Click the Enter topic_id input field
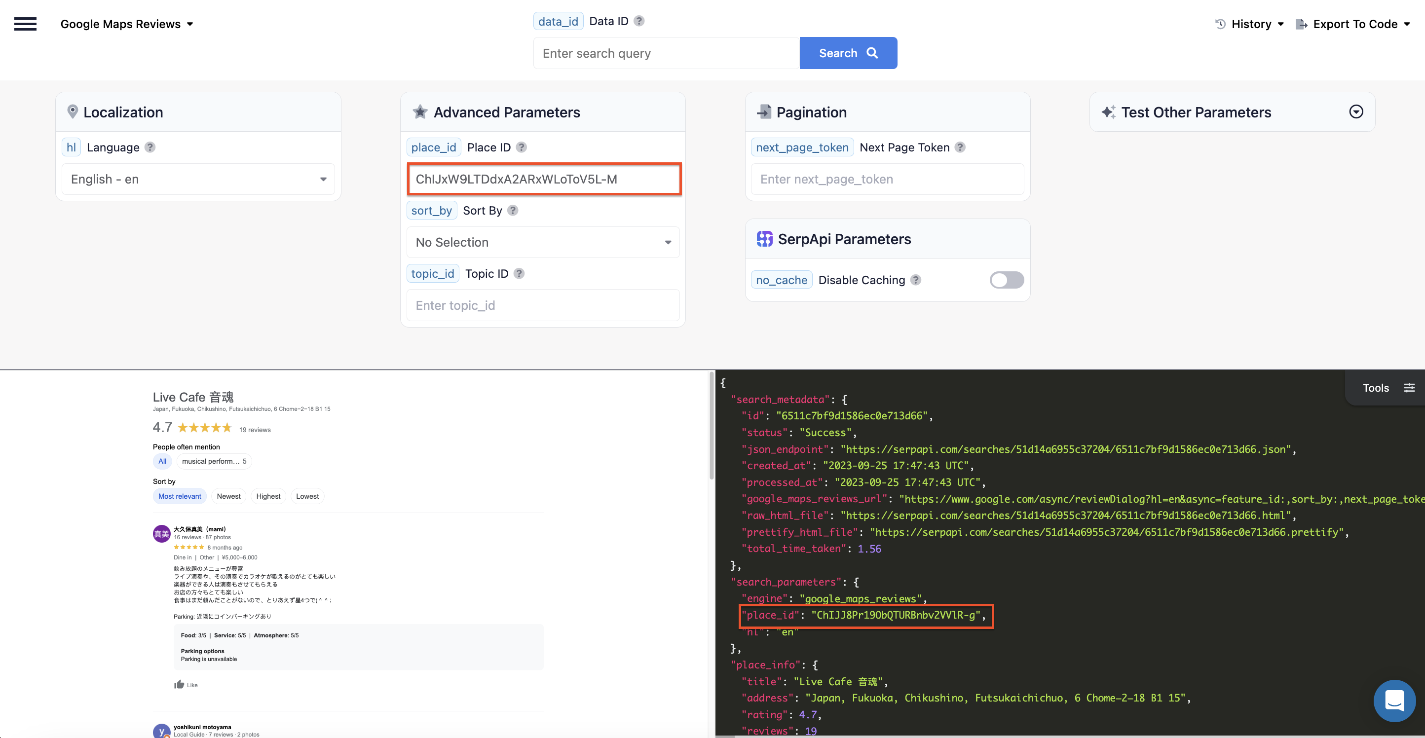The width and height of the screenshot is (1425, 738). pyautogui.click(x=543, y=305)
